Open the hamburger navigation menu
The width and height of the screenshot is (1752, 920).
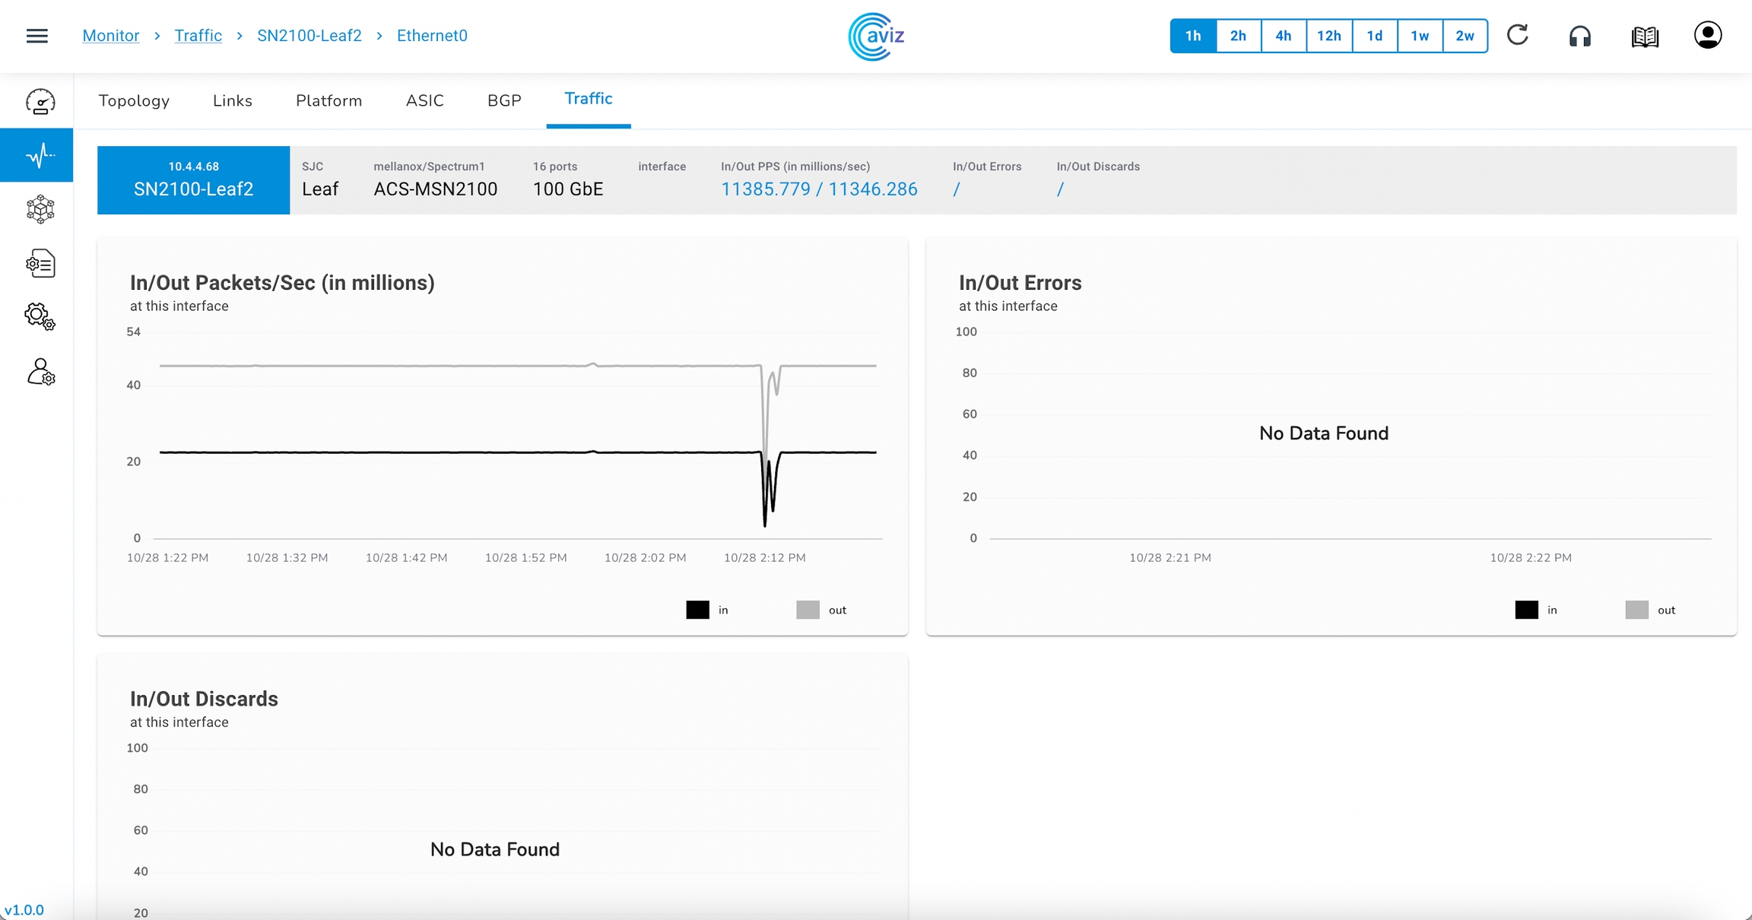(36, 36)
